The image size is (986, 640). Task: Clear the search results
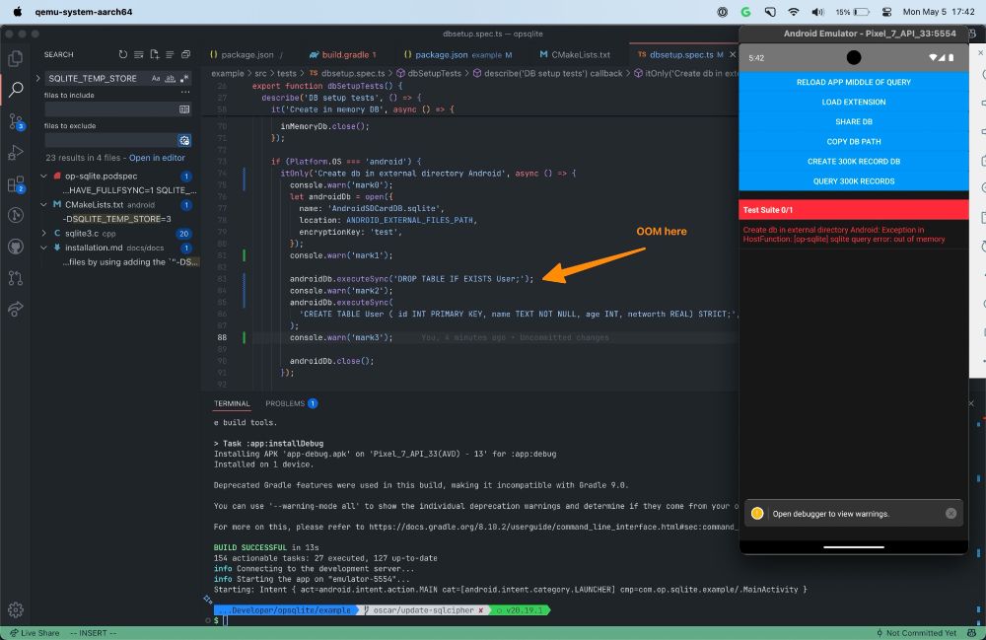138,54
